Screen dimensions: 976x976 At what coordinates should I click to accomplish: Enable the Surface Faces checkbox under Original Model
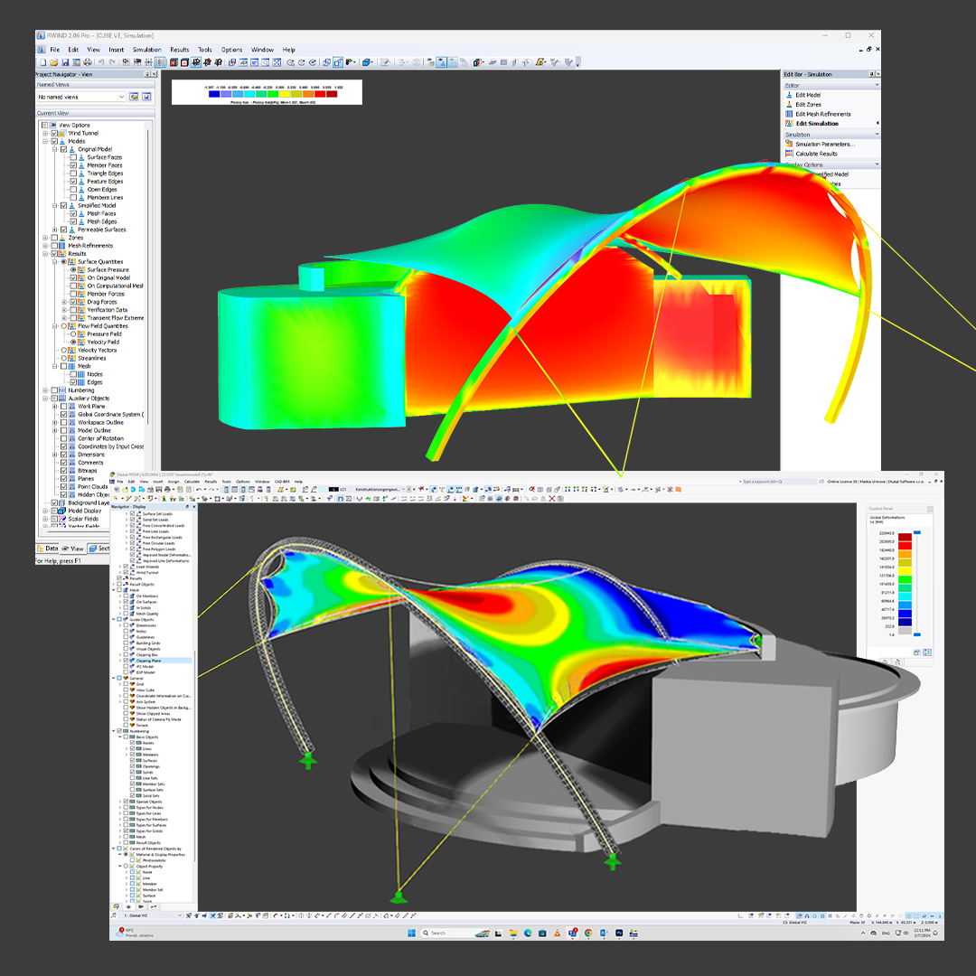tap(73, 157)
